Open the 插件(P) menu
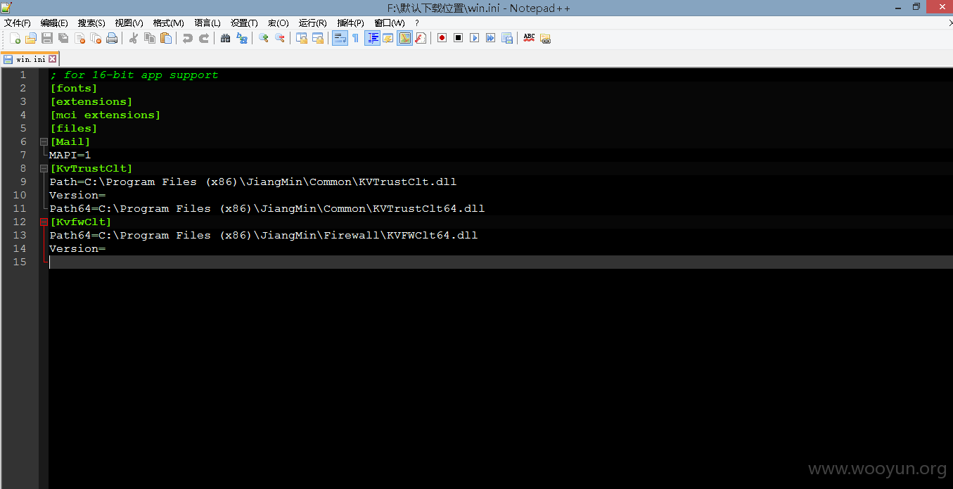The image size is (953, 489). 350,23
